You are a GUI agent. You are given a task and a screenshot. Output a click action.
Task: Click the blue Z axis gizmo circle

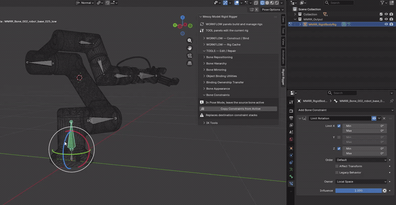click(x=183, y=18)
